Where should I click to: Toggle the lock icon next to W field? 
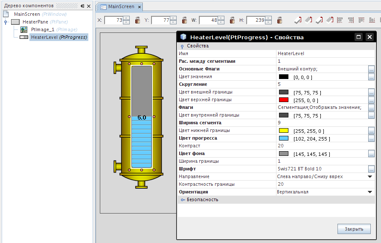click(x=232, y=20)
